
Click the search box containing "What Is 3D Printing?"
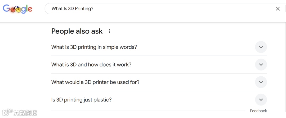click(x=159, y=9)
